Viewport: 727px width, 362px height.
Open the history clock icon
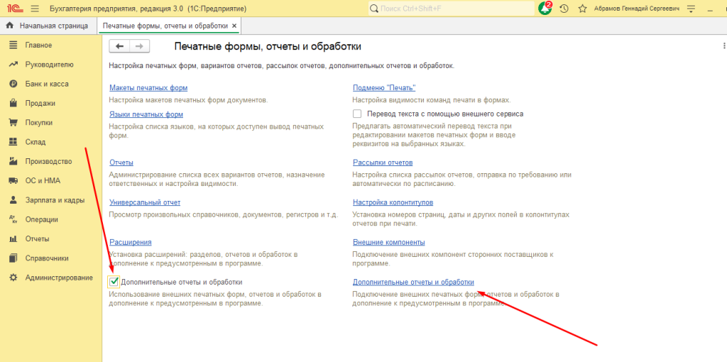tap(564, 9)
